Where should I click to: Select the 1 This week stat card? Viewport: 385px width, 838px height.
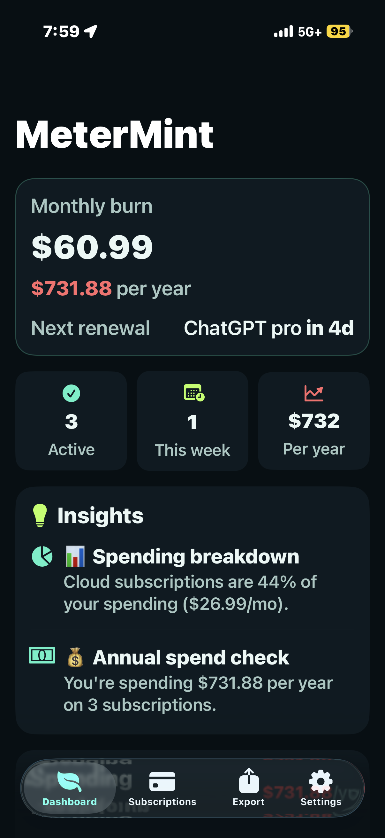tap(192, 421)
